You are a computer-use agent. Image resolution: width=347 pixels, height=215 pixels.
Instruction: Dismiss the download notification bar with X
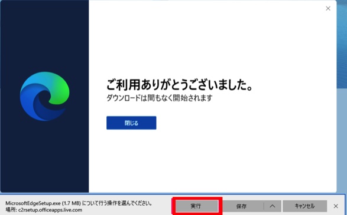click(x=336, y=206)
